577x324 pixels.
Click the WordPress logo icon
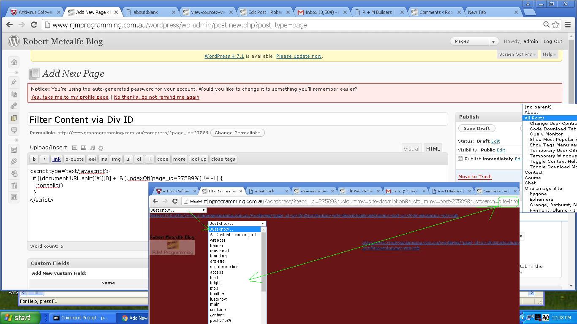coord(14,41)
